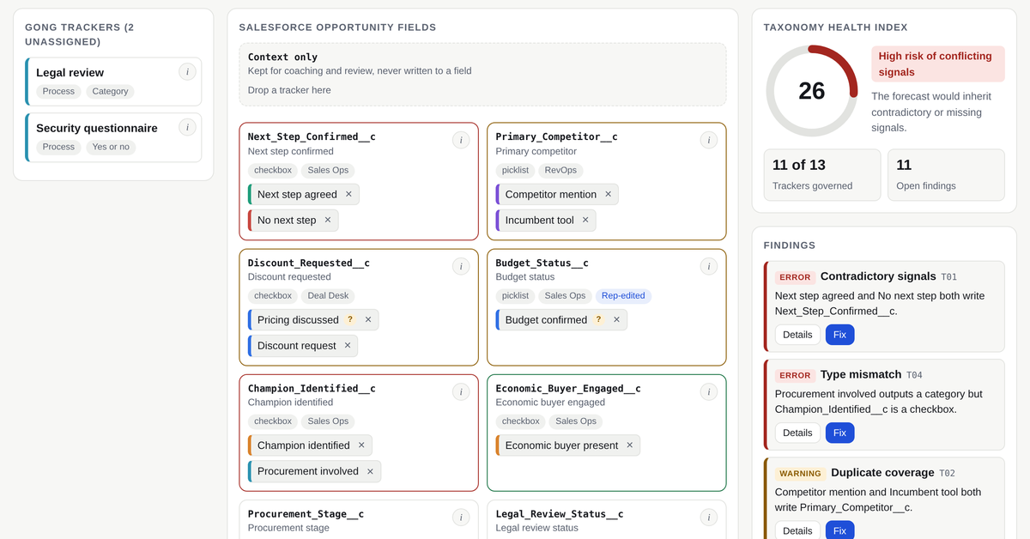
Task: Show info for Economic_Buyer_Engaged__c field
Action: 709,391
